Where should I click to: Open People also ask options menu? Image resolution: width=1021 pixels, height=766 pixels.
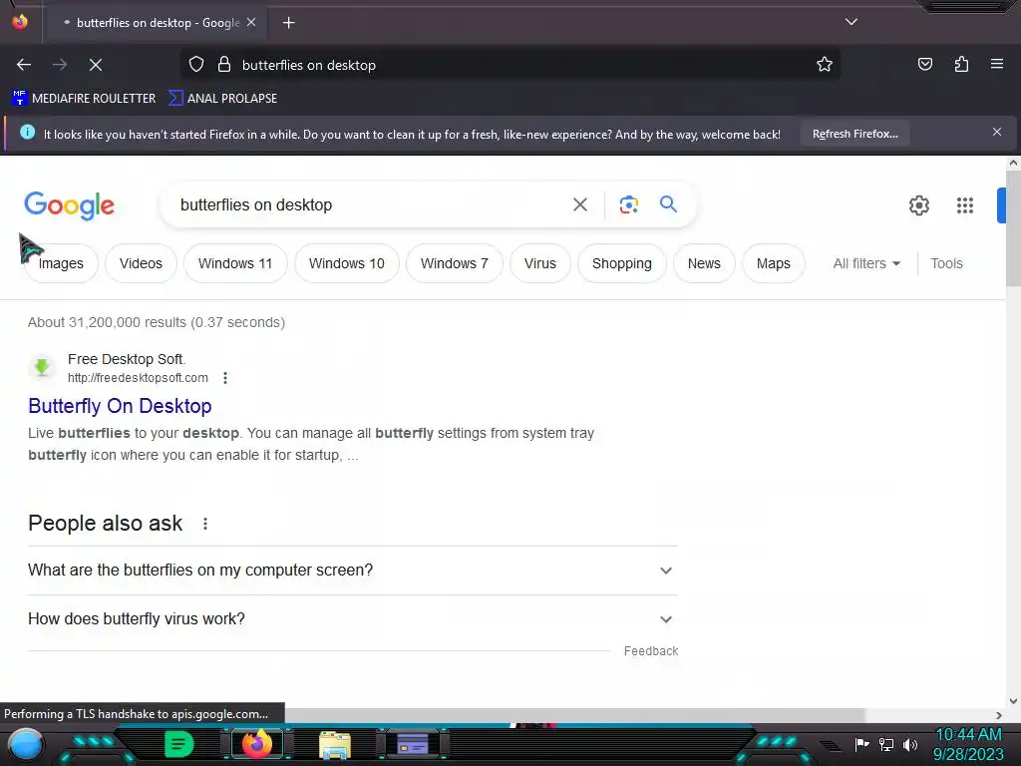205,524
